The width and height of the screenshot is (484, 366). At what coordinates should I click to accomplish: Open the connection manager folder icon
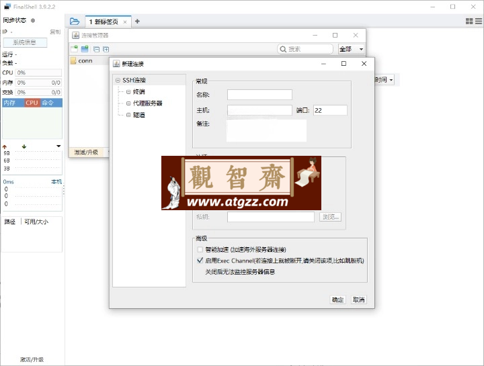click(75, 21)
